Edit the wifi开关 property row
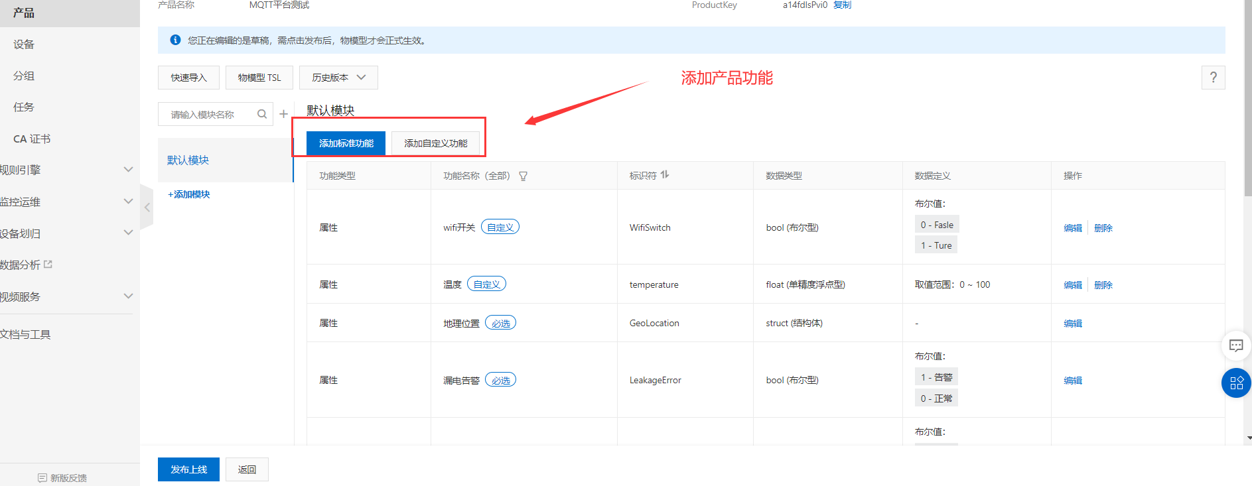The height and width of the screenshot is (486, 1252). tap(1073, 227)
